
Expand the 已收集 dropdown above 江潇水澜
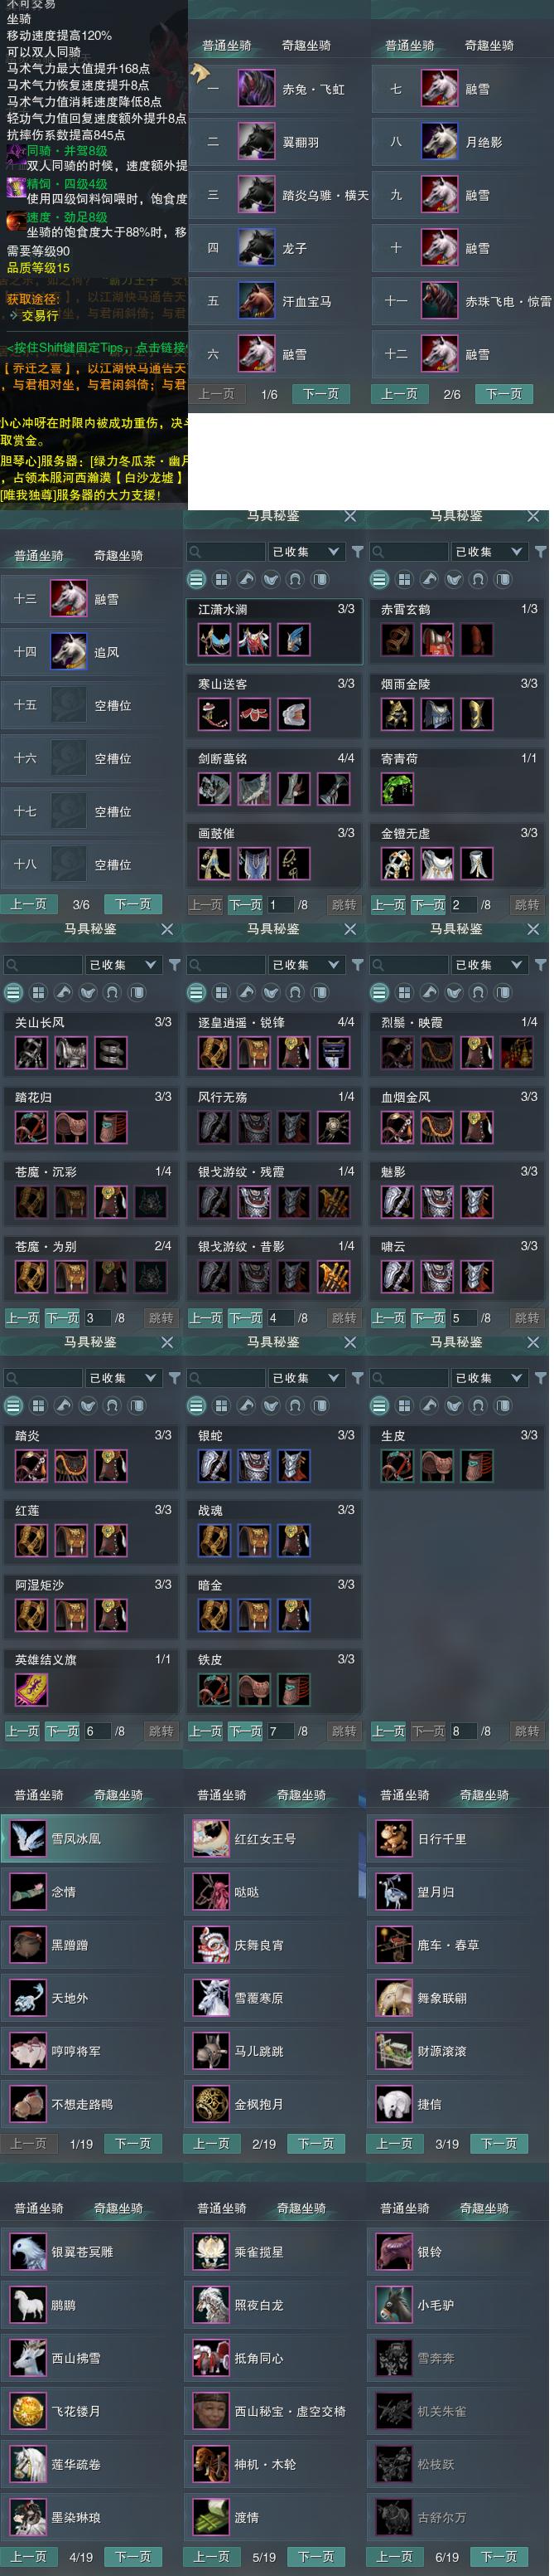pos(306,551)
